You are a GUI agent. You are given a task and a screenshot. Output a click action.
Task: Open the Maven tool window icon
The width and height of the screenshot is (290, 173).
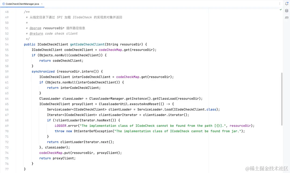(287, 17)
